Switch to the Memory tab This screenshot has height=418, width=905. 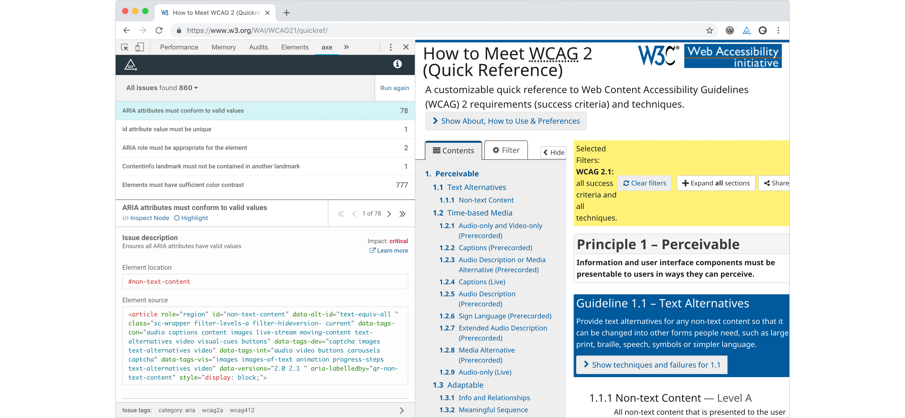(223, 47)
